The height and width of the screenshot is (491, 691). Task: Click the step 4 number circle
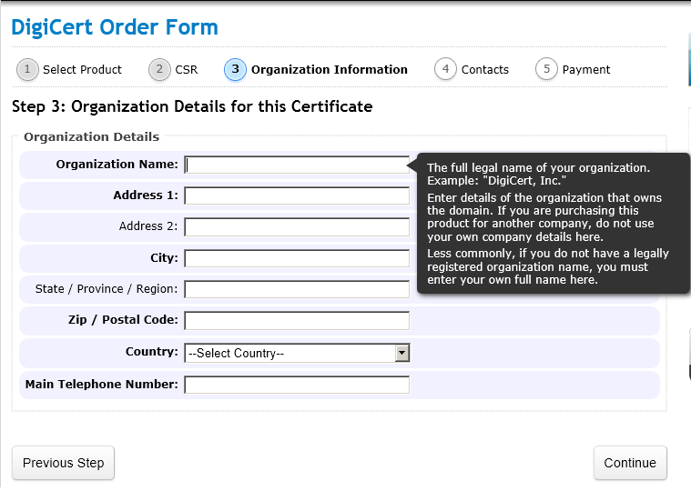445,69
